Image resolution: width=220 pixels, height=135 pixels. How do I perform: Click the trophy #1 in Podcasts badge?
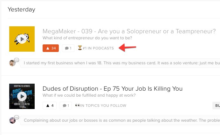point(96,48)
